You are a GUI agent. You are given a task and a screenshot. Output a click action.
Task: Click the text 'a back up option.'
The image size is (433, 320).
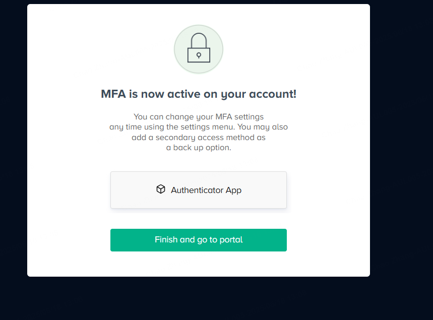(199, 148)
